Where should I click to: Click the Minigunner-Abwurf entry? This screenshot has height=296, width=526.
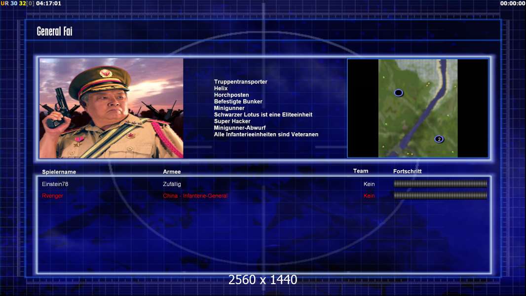tap(240, 128)
